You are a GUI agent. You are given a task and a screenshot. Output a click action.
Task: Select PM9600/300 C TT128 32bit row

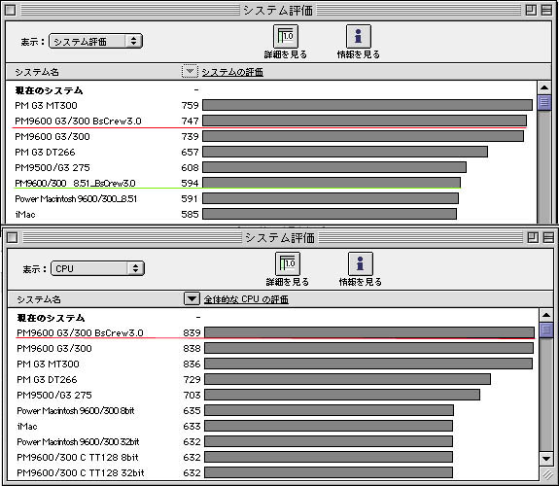click(273, 472)
